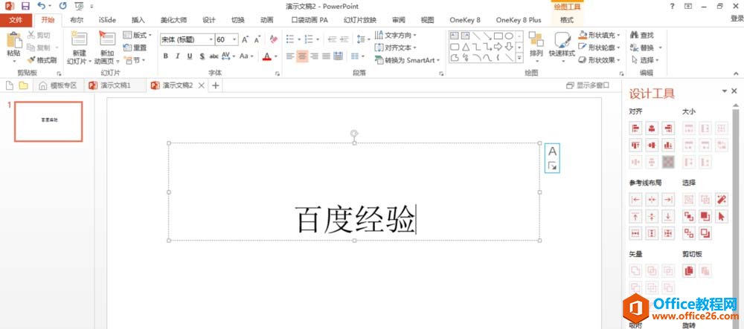The width and height of the screenshot is (744, 329).
Task: Open the 对齐文本 align text dropdown
Action: (x=395, y=48)
